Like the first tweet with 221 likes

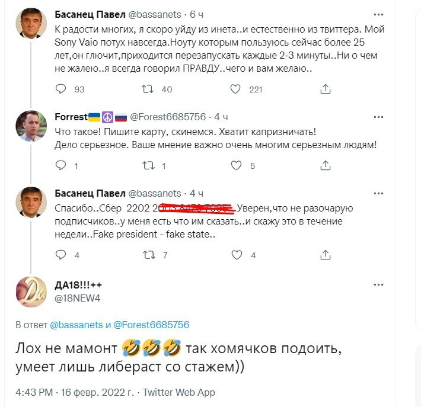point(235,89)
